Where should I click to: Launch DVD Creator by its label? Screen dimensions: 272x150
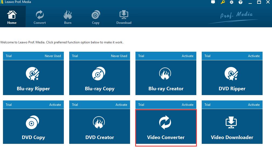coord(100,137)
